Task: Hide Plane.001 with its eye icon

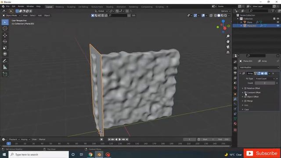Action: point(278,26)
